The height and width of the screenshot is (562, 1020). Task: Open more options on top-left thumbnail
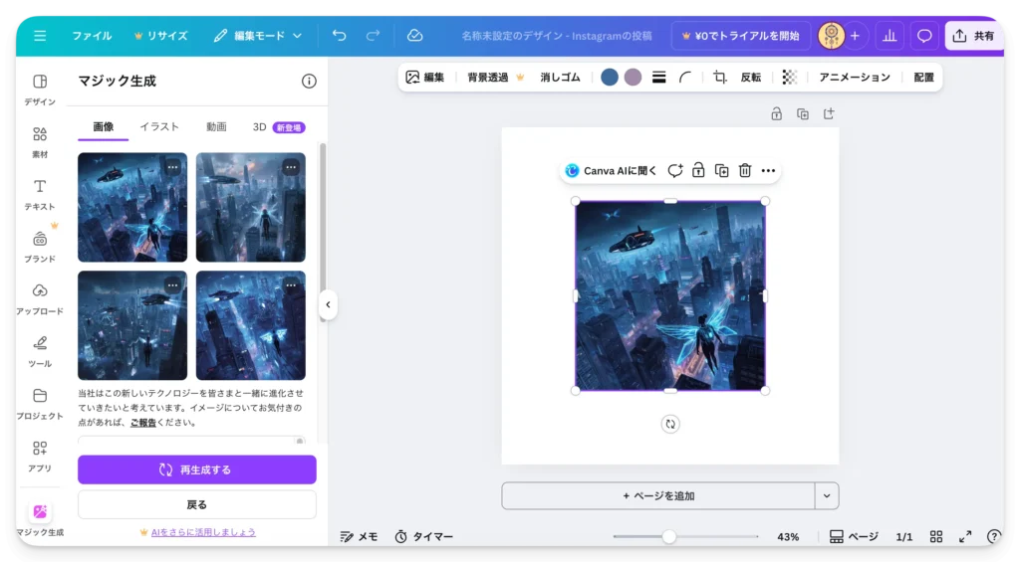172,167
